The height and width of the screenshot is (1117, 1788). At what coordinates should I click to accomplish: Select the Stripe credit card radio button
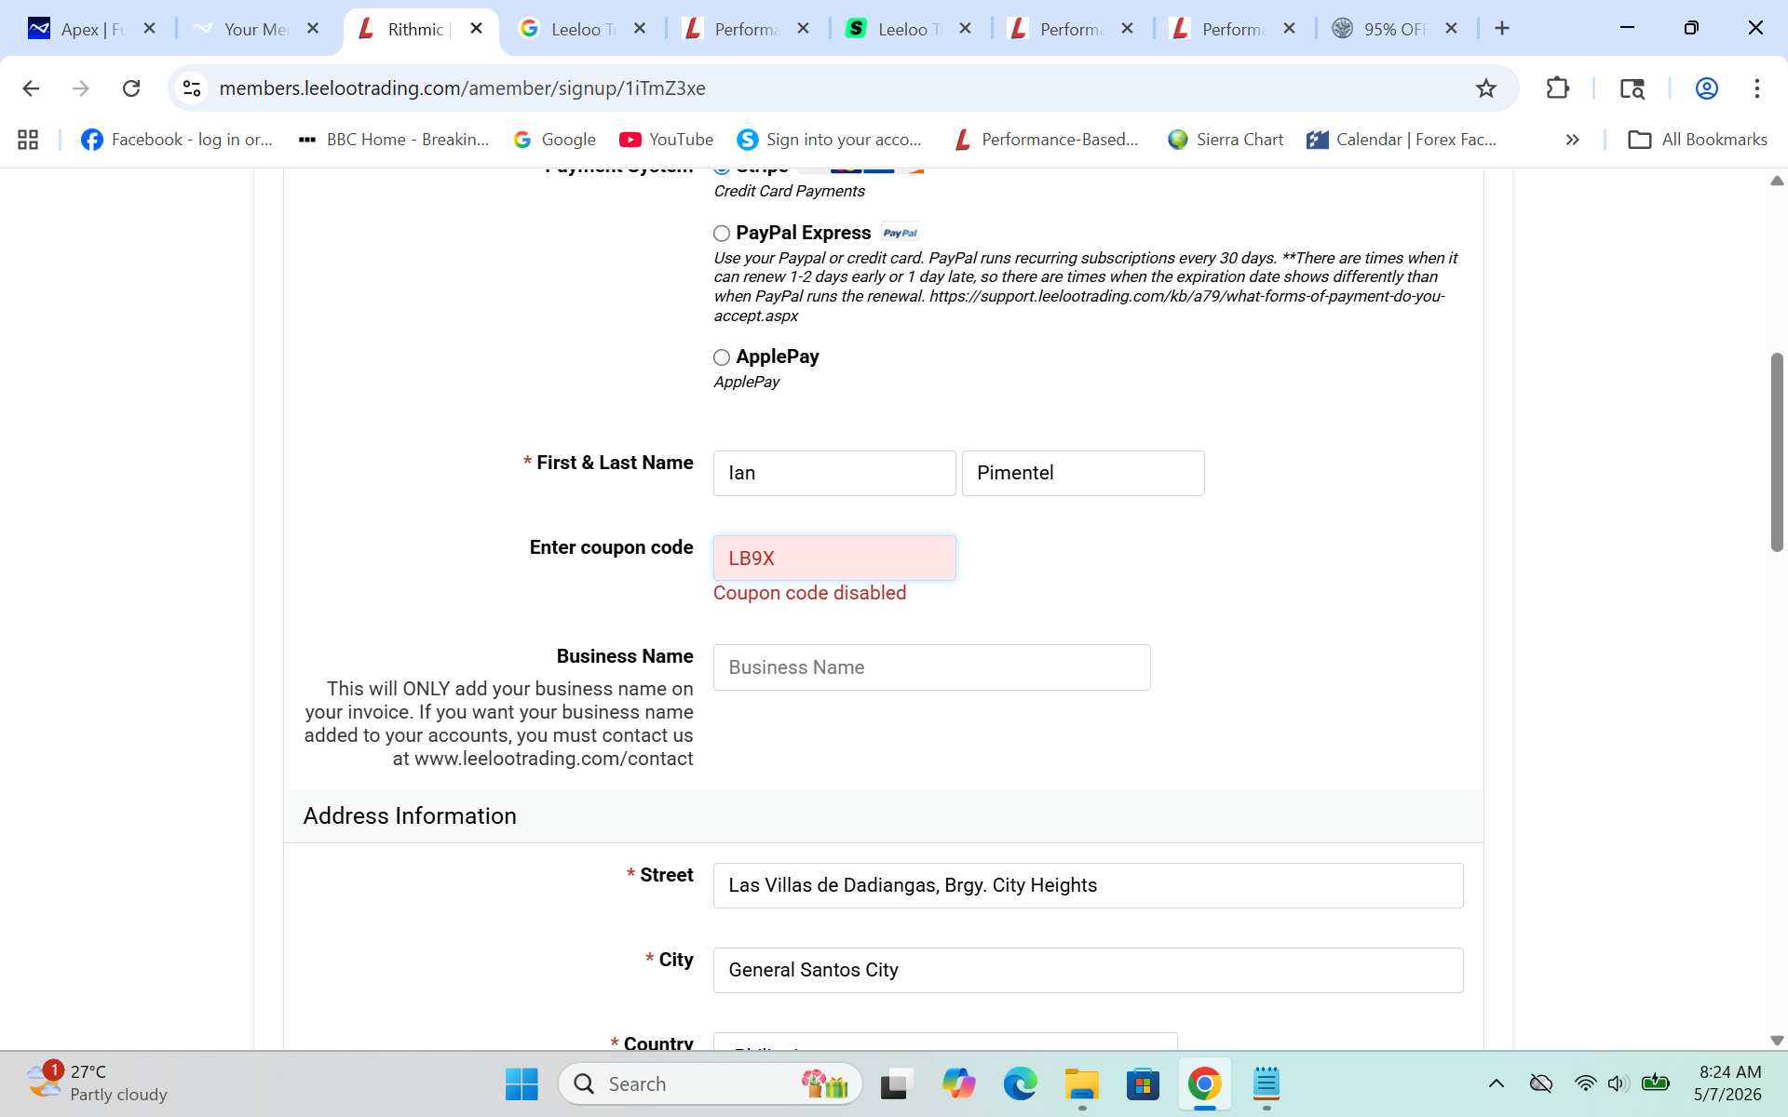pyautogui.click(x=722, y=170)
